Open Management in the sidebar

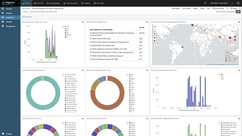tap(10, 26)
